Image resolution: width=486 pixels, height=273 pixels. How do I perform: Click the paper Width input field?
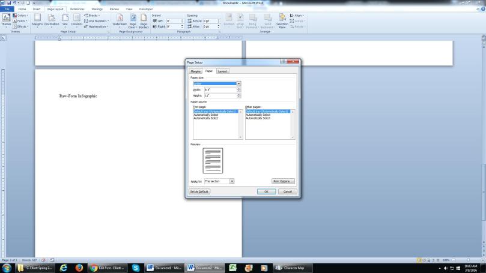(x=220, y=89)
